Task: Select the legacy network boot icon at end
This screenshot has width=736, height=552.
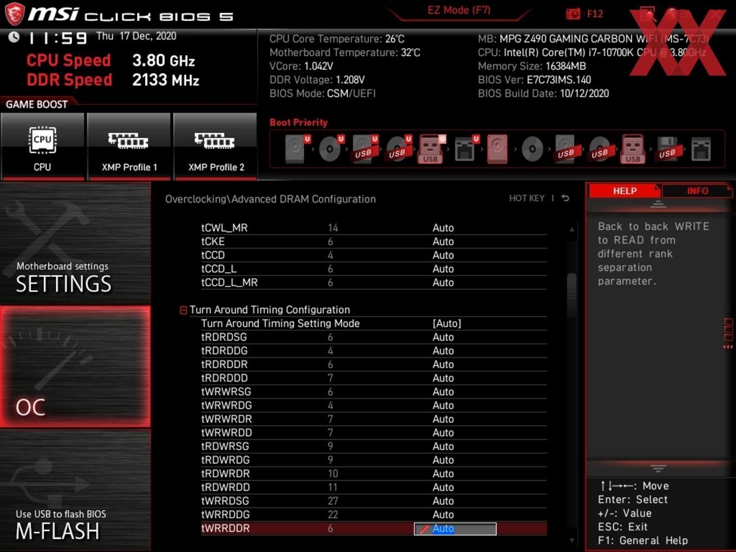Action: [x=701, y=149]
